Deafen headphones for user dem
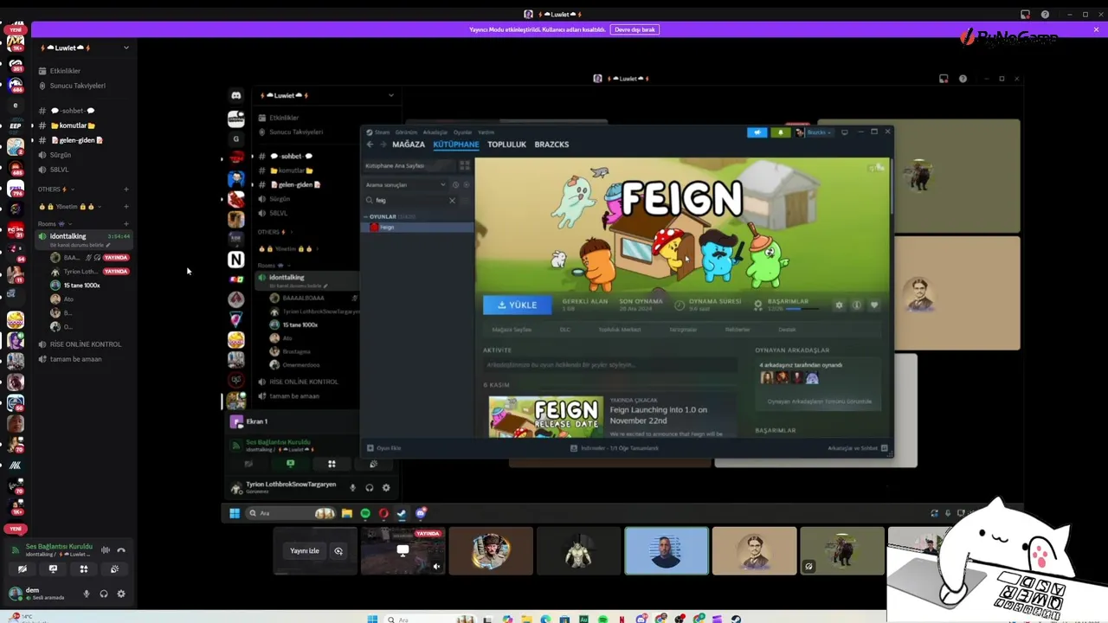1108x623 pixels. coord(103,594)
